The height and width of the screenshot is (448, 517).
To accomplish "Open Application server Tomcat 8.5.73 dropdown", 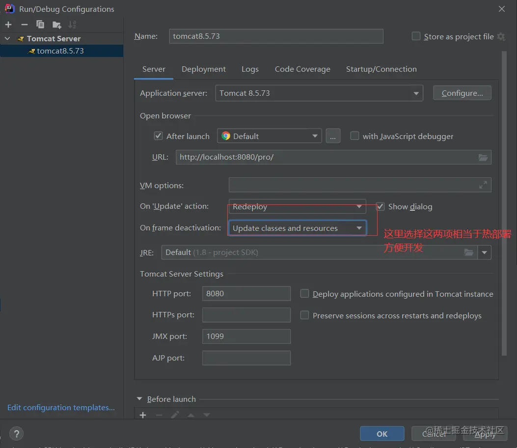I will 319,93.
